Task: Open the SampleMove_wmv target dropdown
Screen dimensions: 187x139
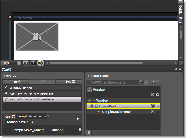Action: (x=43, y=130)
